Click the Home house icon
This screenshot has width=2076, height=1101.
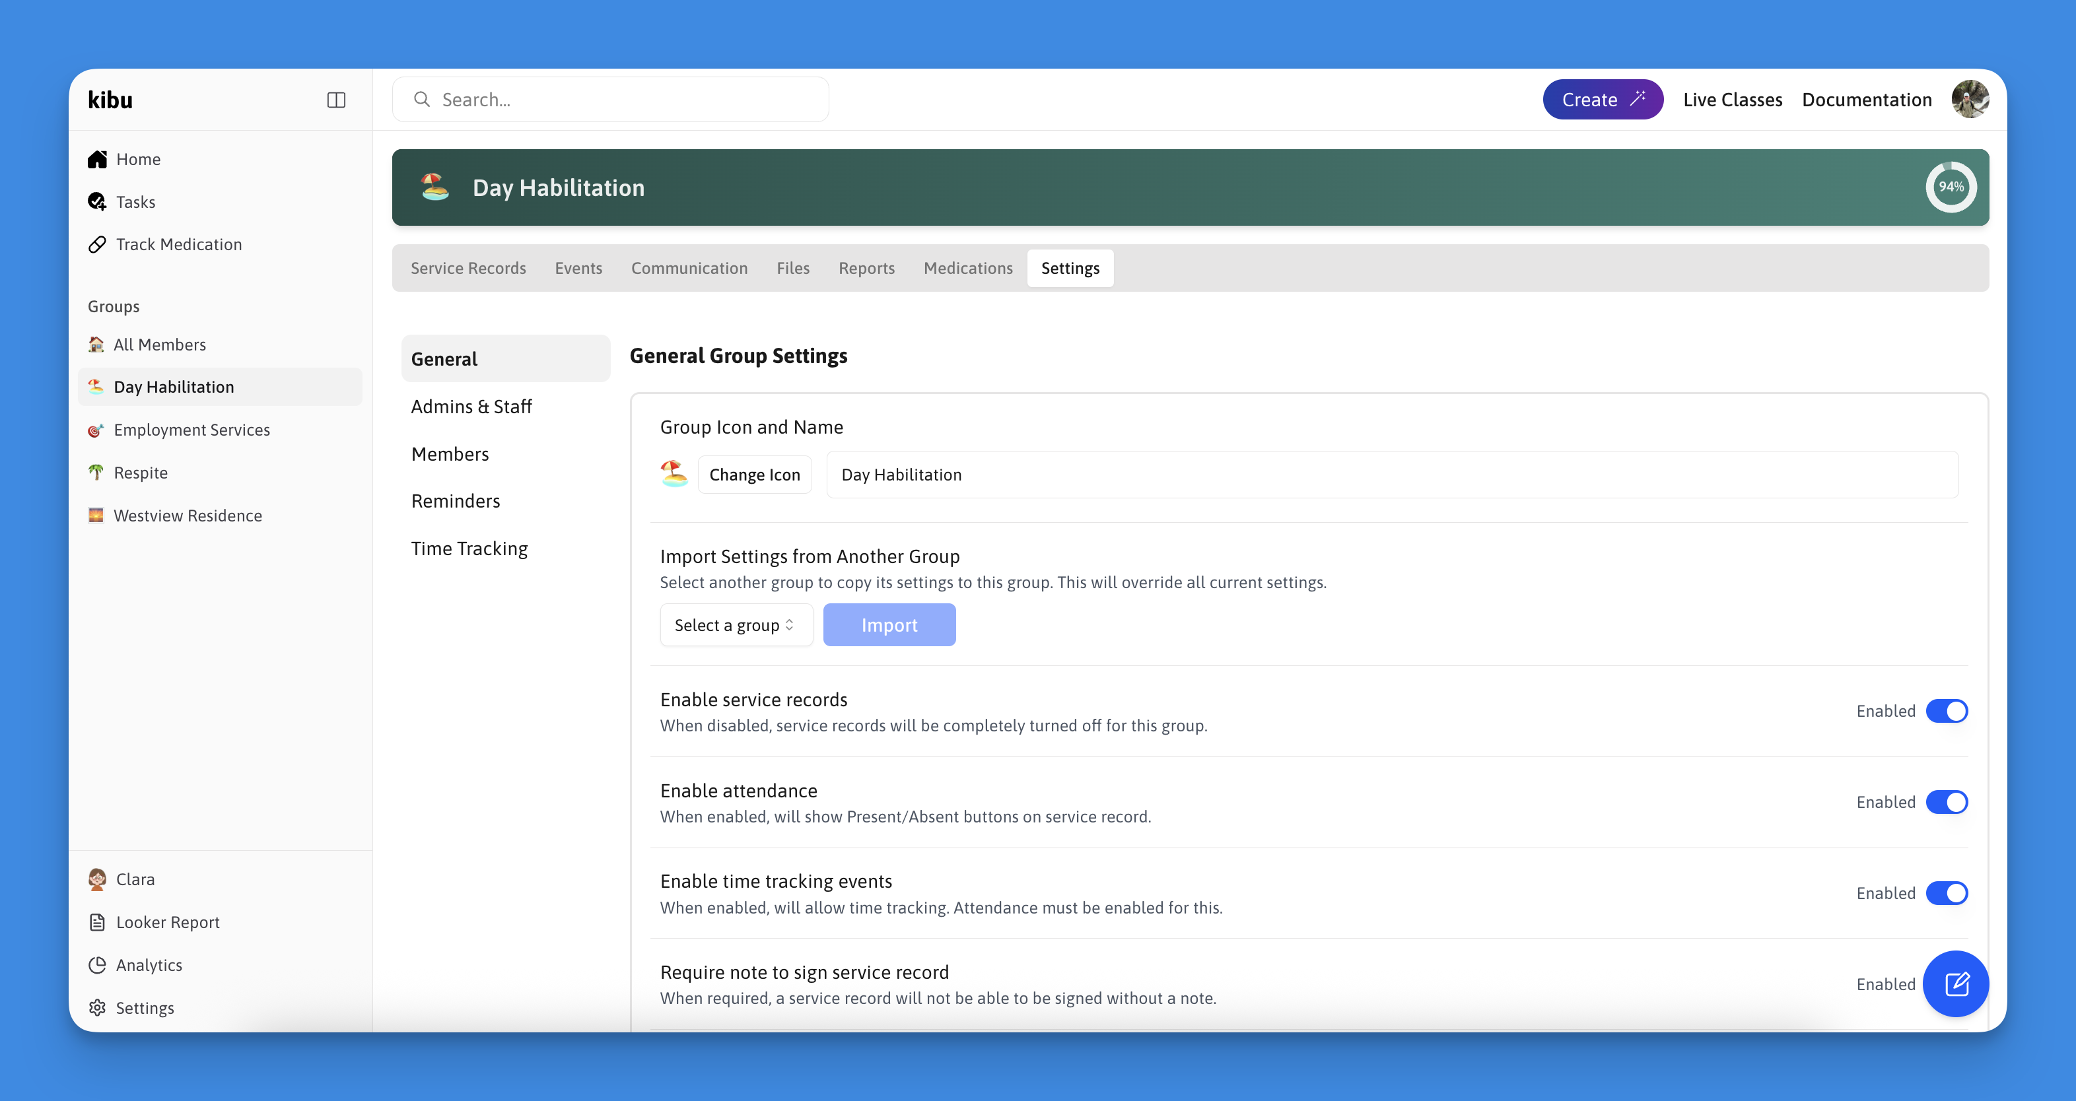pyautogui.click(x=98, y=160)
